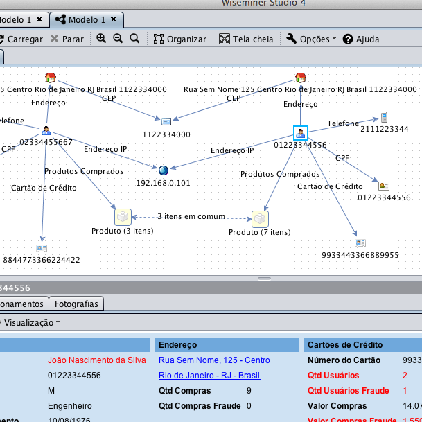Click the Qtd Usuários Fraude label

coord(349,391)
